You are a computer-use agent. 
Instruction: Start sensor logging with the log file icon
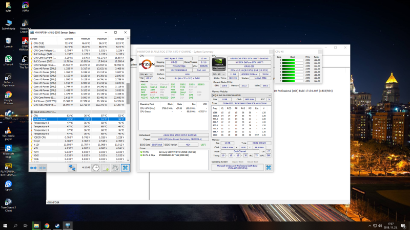(x=106, y=167)
